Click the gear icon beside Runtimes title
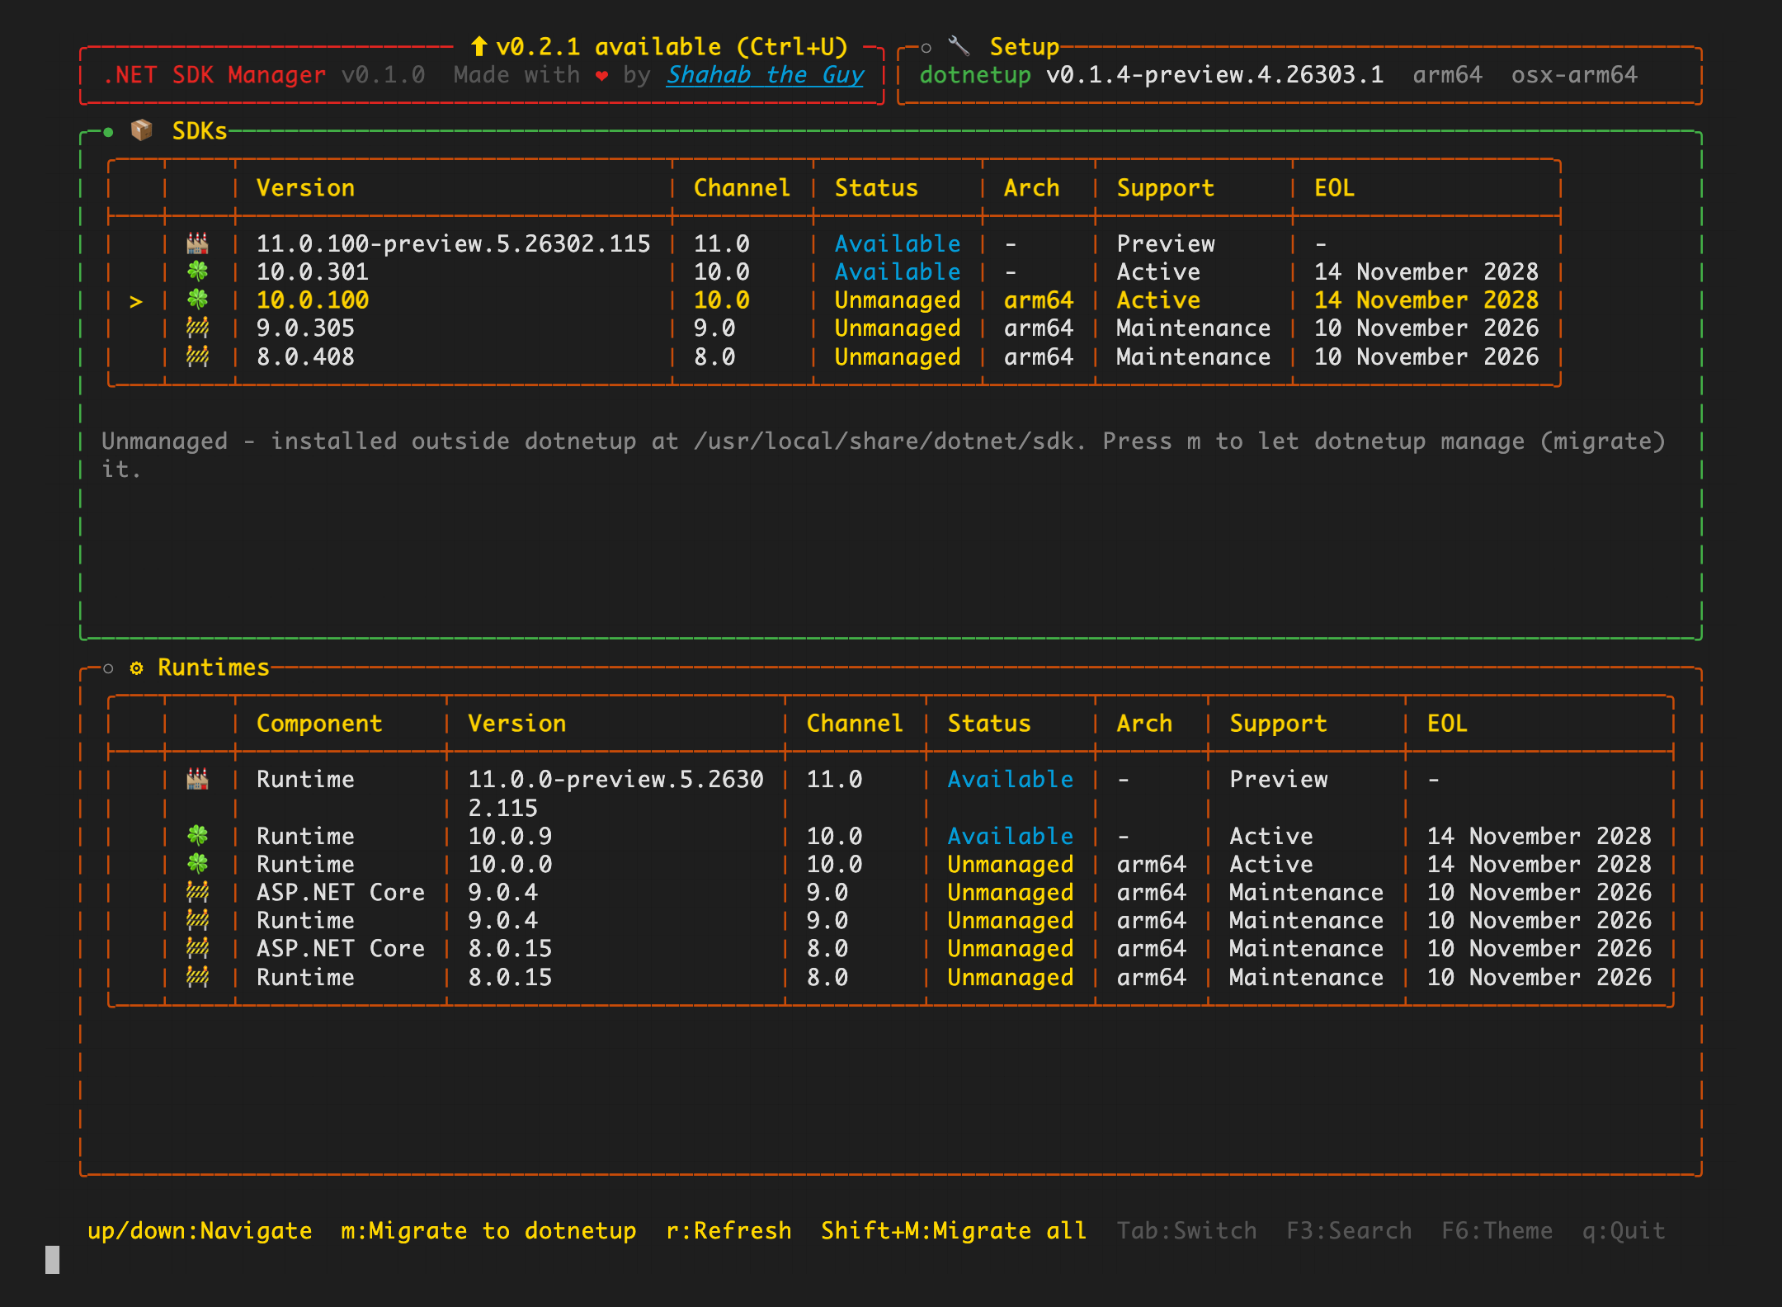Screen dimensions: 1782x1307 136,668
